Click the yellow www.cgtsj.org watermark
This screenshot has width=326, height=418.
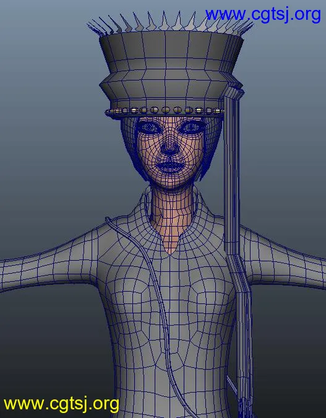pos(61,404)
